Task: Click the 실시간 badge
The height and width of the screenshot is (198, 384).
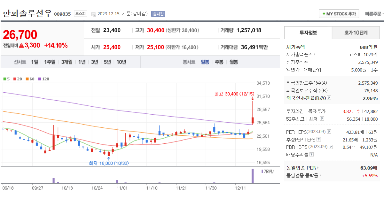Action: (x=158, y=14)
